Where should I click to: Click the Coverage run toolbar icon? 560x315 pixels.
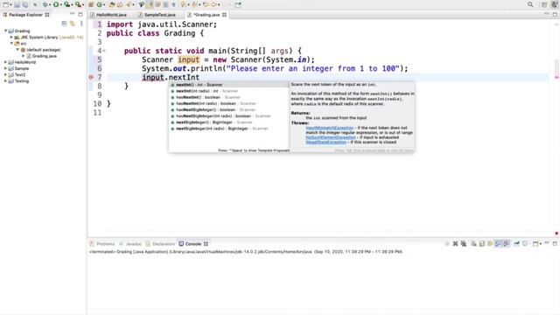pyautogui.click(x=66, y=4)
